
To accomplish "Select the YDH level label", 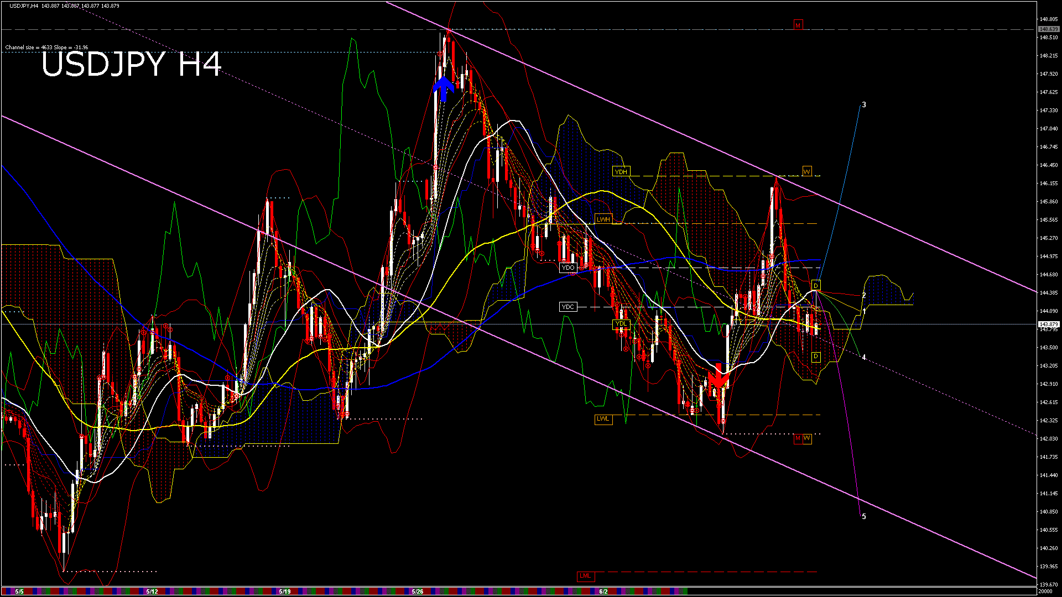I will pos(621,172).
